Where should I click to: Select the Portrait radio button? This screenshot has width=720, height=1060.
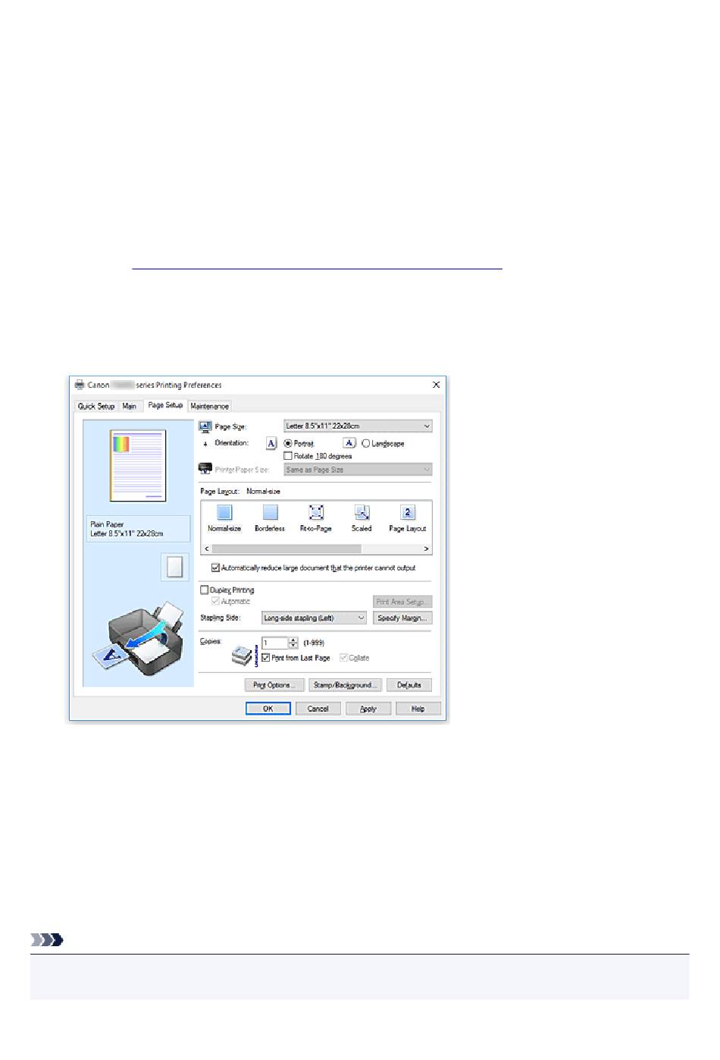(288, 443)
